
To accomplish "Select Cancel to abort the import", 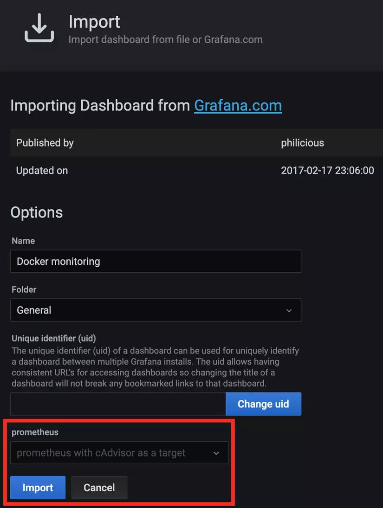I will pyautogui.click(x=99, y=487).
